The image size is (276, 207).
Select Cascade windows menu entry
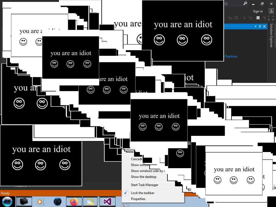[136, 159]
